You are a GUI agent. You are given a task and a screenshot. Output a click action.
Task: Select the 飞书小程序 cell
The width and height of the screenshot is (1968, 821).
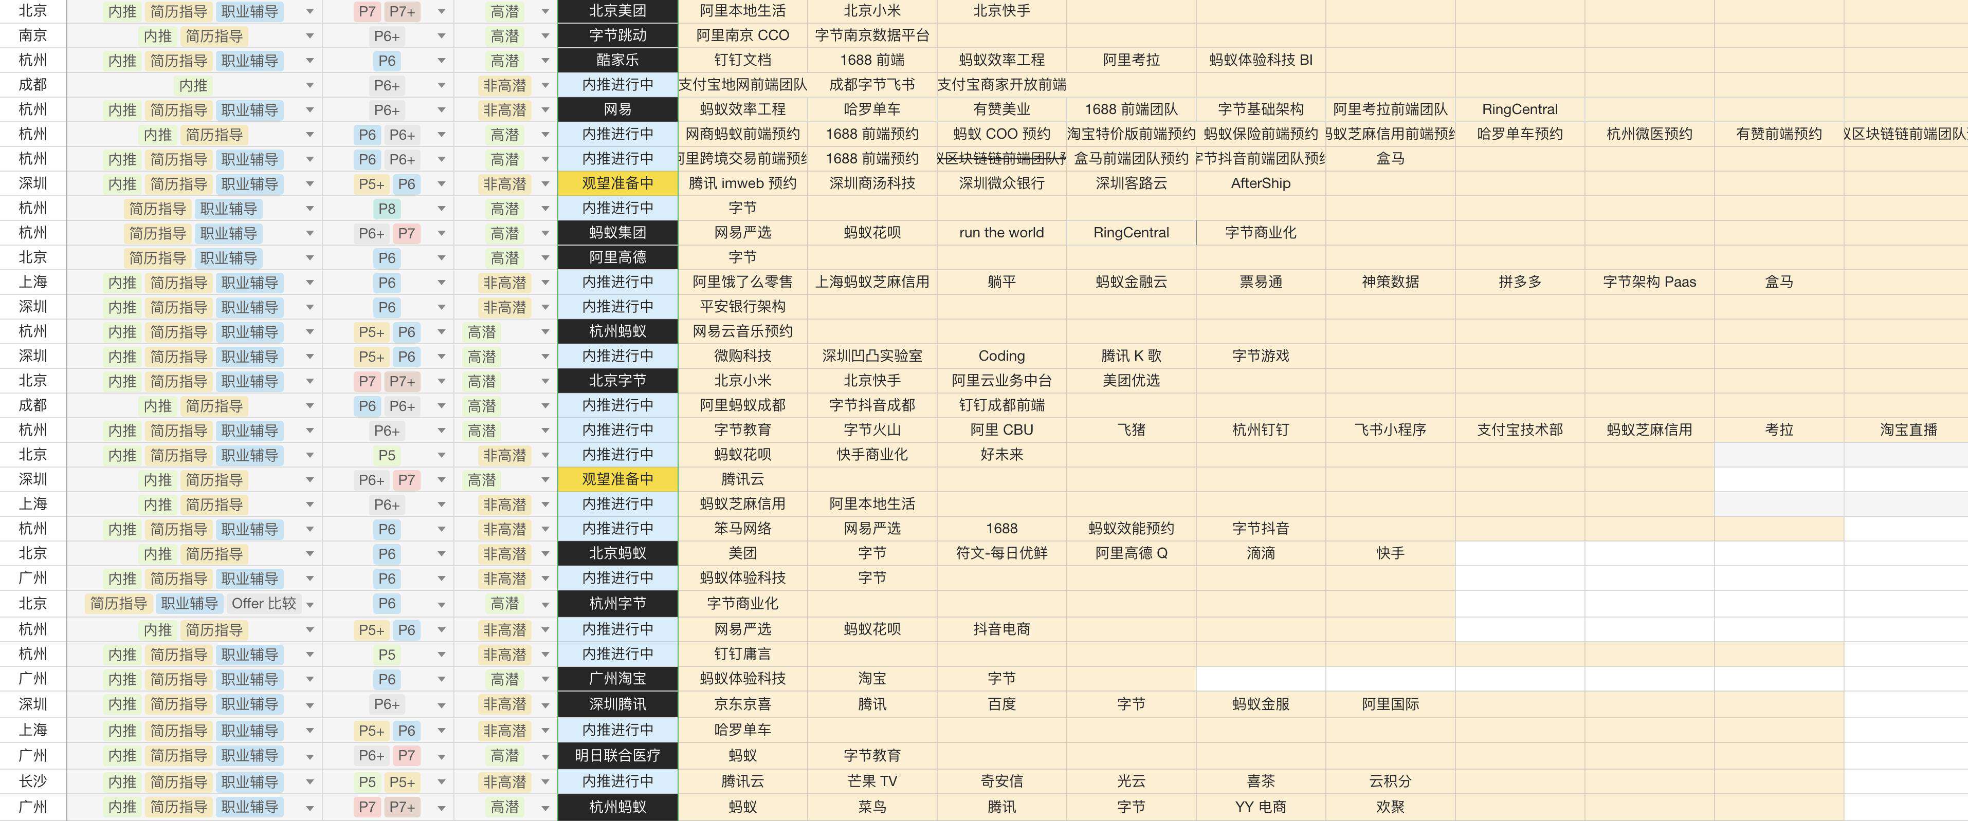click(1391, 430)
